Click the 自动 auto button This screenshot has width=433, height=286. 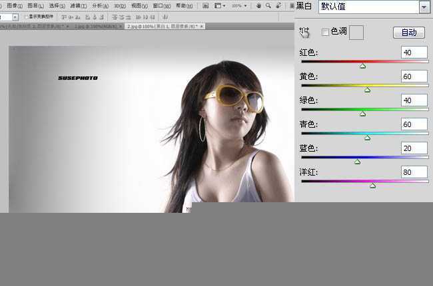coord(409,33)
